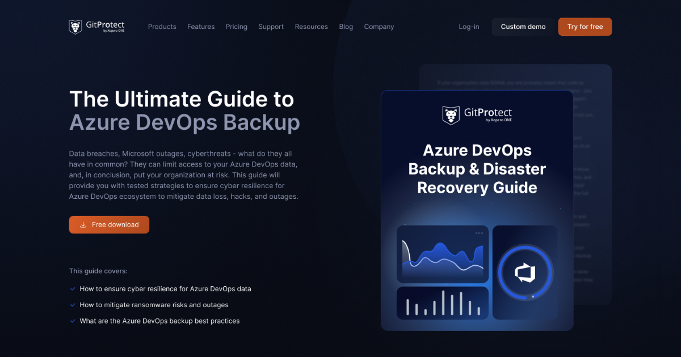Request a Custom demo
This screenshot has height=357, width=681.
522,26
